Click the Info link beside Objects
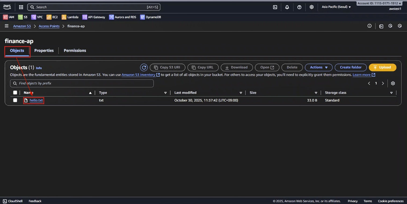 [x=39, y=68]
